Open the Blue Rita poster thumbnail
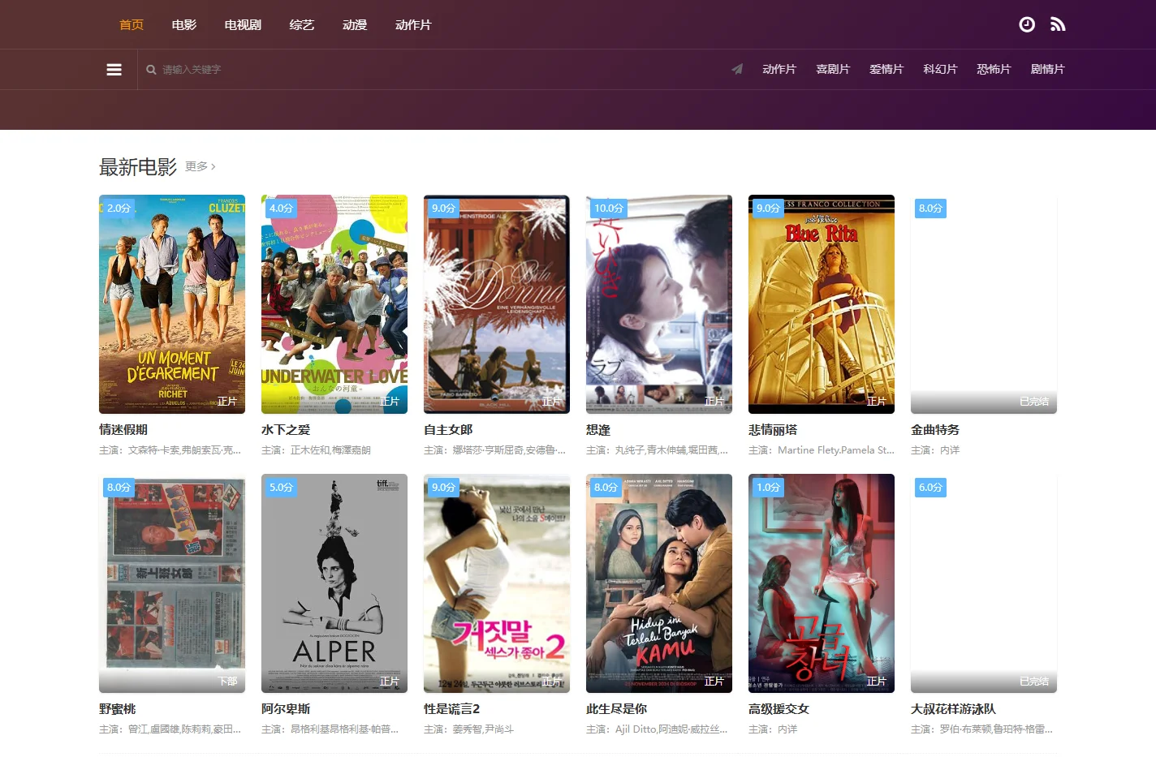The image size is (1156, 757). 822,304
